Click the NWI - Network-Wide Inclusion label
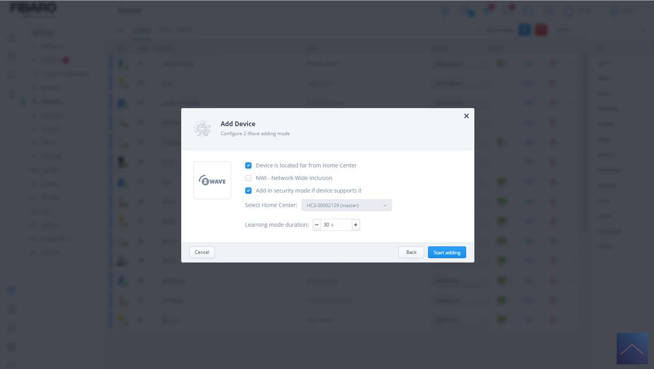654x369 pixels. [x=294, y=178]
